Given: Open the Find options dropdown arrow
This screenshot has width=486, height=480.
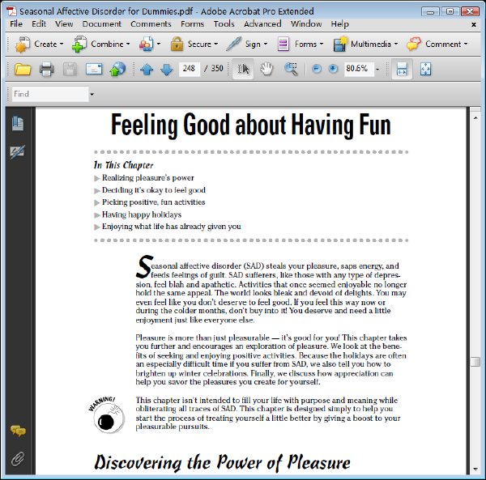Looking at the screenshot, I should click(92, 94).
